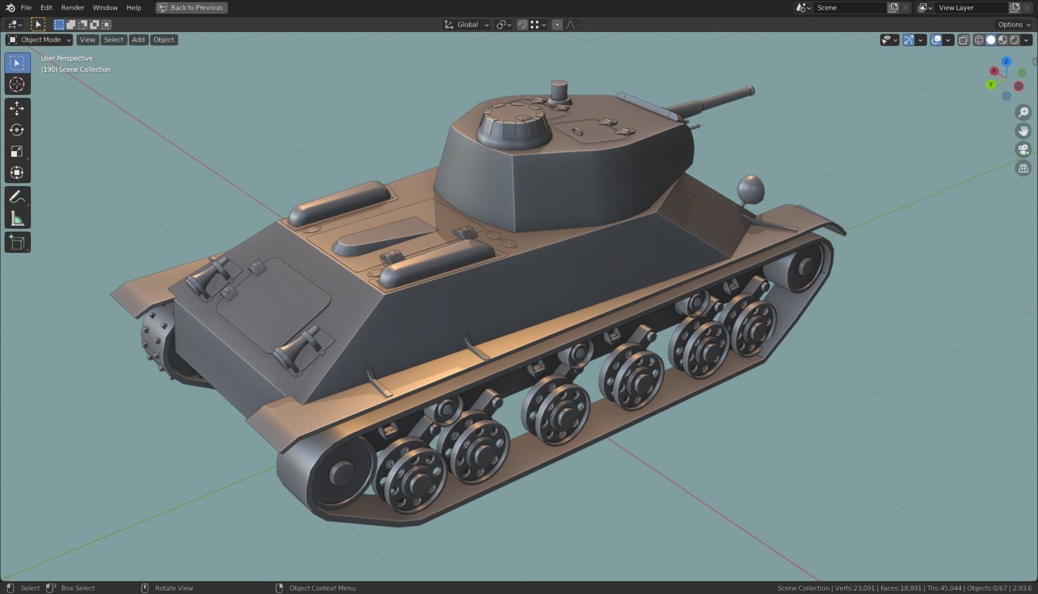Click the View Layer name field
Viewport: 1038px width, 594px height.
tap(971, 7)
